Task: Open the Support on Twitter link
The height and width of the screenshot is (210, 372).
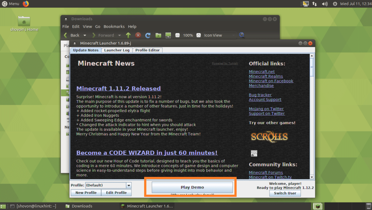Action: tap(267, 113)
